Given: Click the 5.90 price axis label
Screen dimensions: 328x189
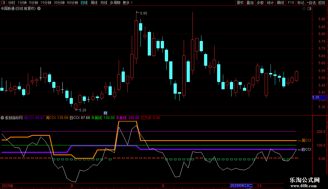Looking at the screenshot, I should (x=322, y=19).
